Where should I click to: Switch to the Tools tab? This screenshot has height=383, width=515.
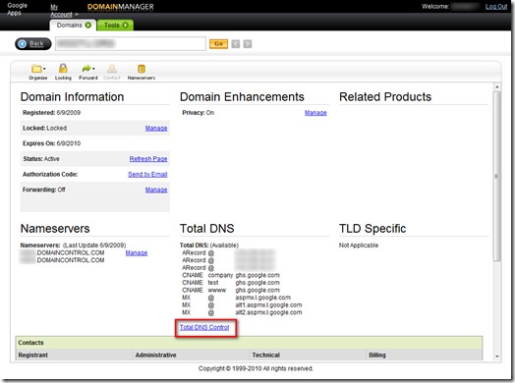click(x=115, y=25)
